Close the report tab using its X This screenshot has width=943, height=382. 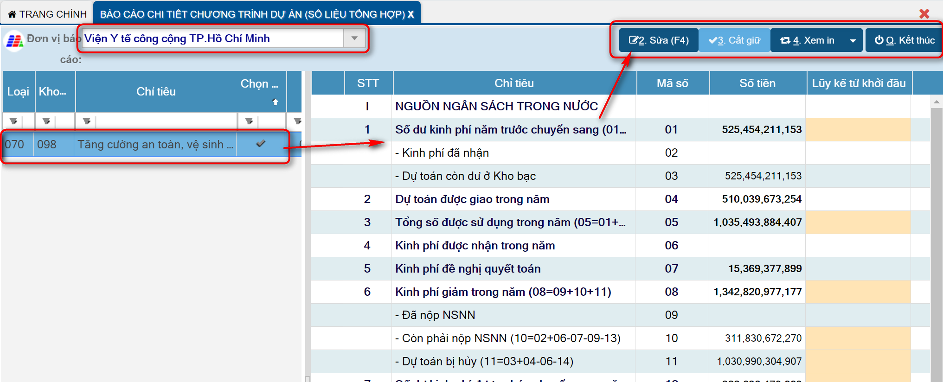[411, 14]
